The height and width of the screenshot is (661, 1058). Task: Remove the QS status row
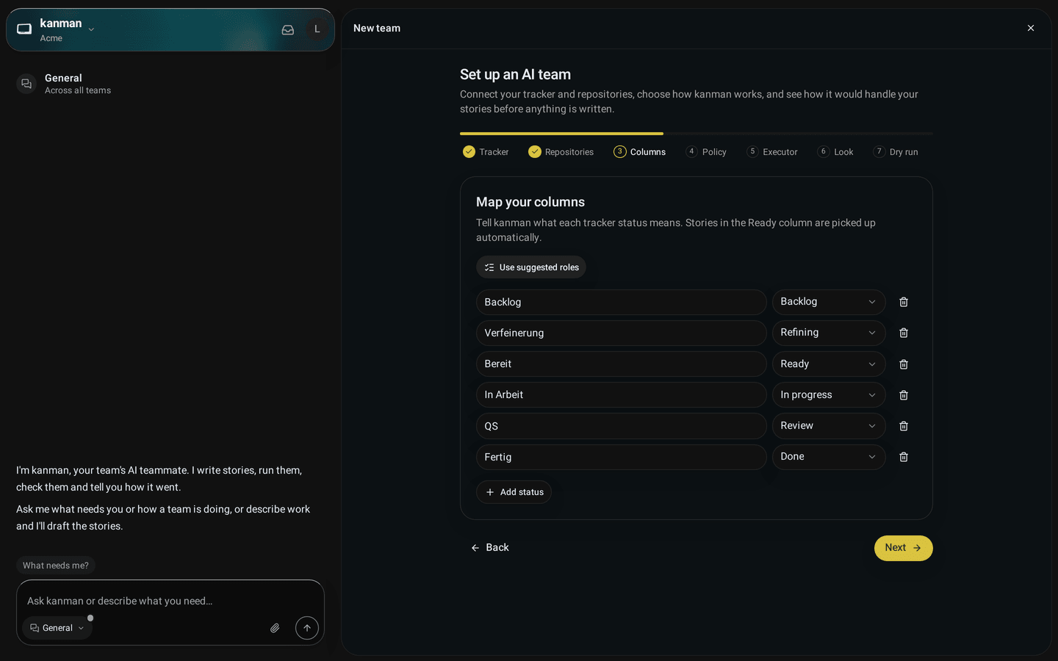point(904,426)
